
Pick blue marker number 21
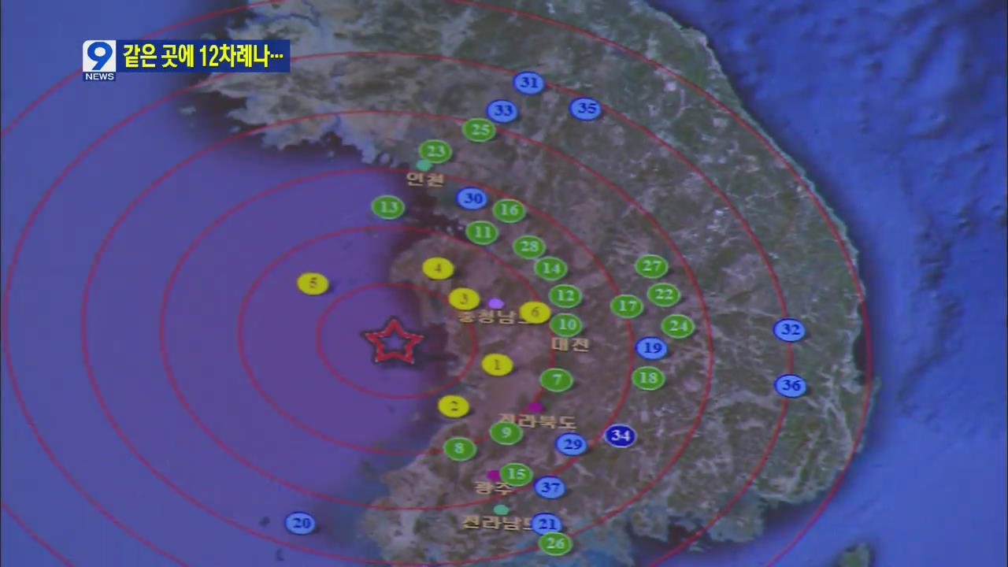pyautogui.click(x=547, y=524)
